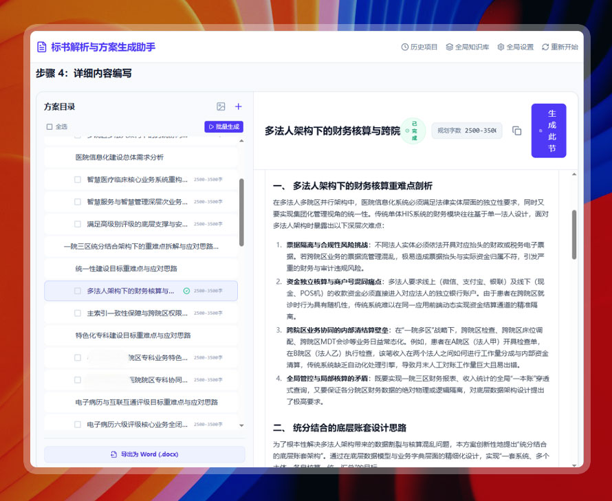Open 主索引一致性保障与跨院区权限 outline row
612x501 pixels.
click(141, 313)
